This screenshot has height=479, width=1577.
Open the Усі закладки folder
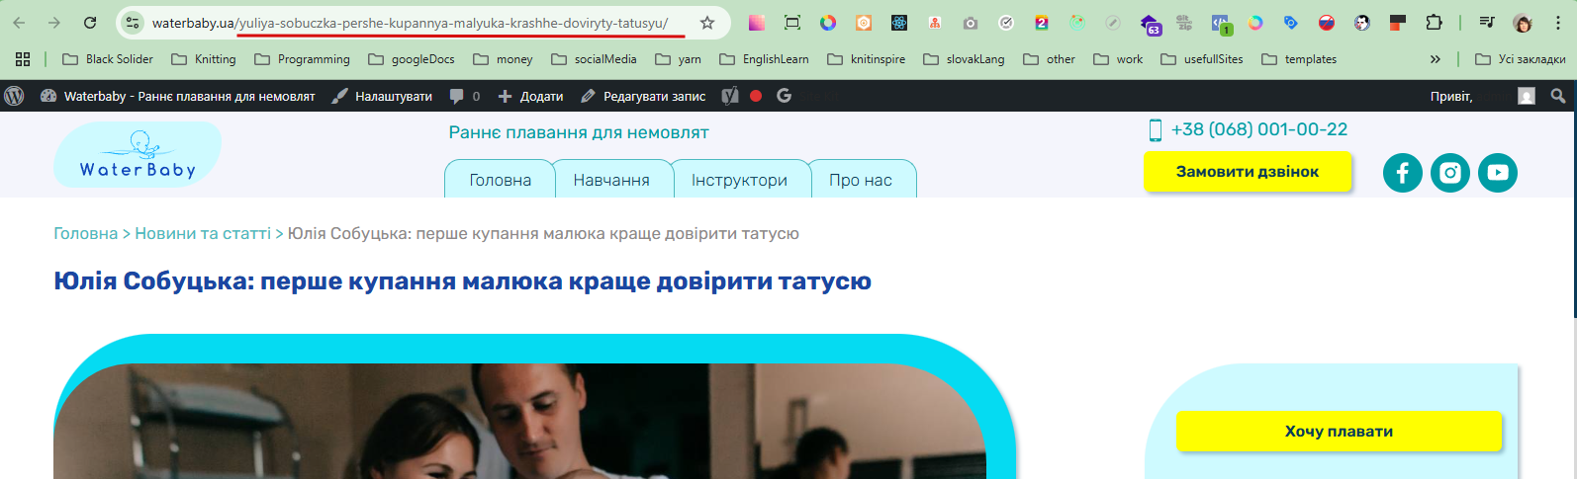tap(1521, 59)
